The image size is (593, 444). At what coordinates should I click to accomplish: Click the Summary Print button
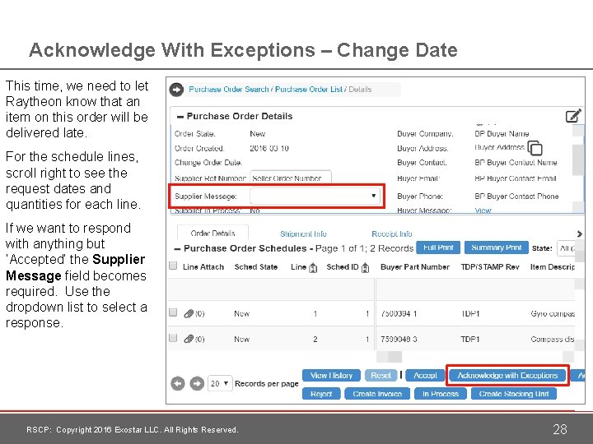click(x=496, y=247)
